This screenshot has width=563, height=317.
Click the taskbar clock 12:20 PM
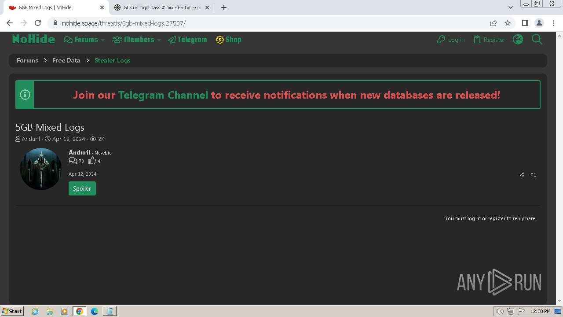tap(541, 311)
